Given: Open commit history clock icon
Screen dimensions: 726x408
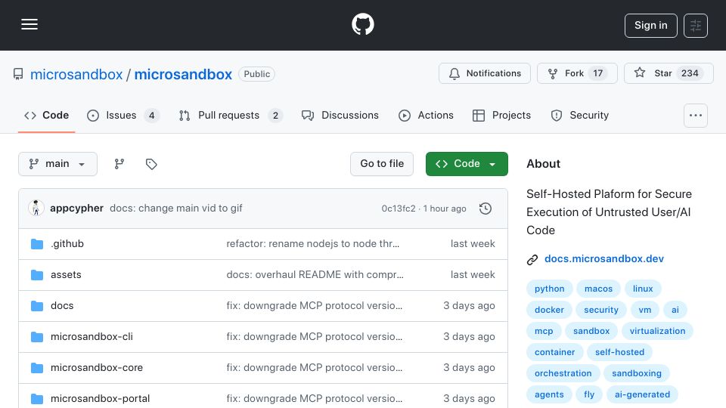Looking at the screenshot, I should (486, 209).
